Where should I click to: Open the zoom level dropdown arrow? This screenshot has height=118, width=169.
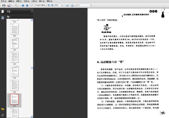(x=62, y=5)
